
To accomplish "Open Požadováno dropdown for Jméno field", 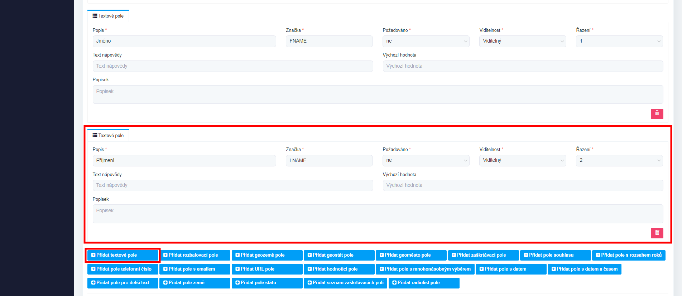I will [426, 41].
